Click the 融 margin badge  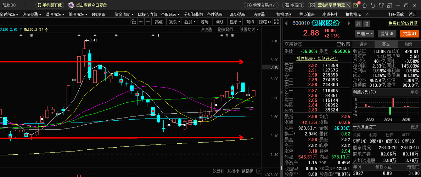[358, 24]
